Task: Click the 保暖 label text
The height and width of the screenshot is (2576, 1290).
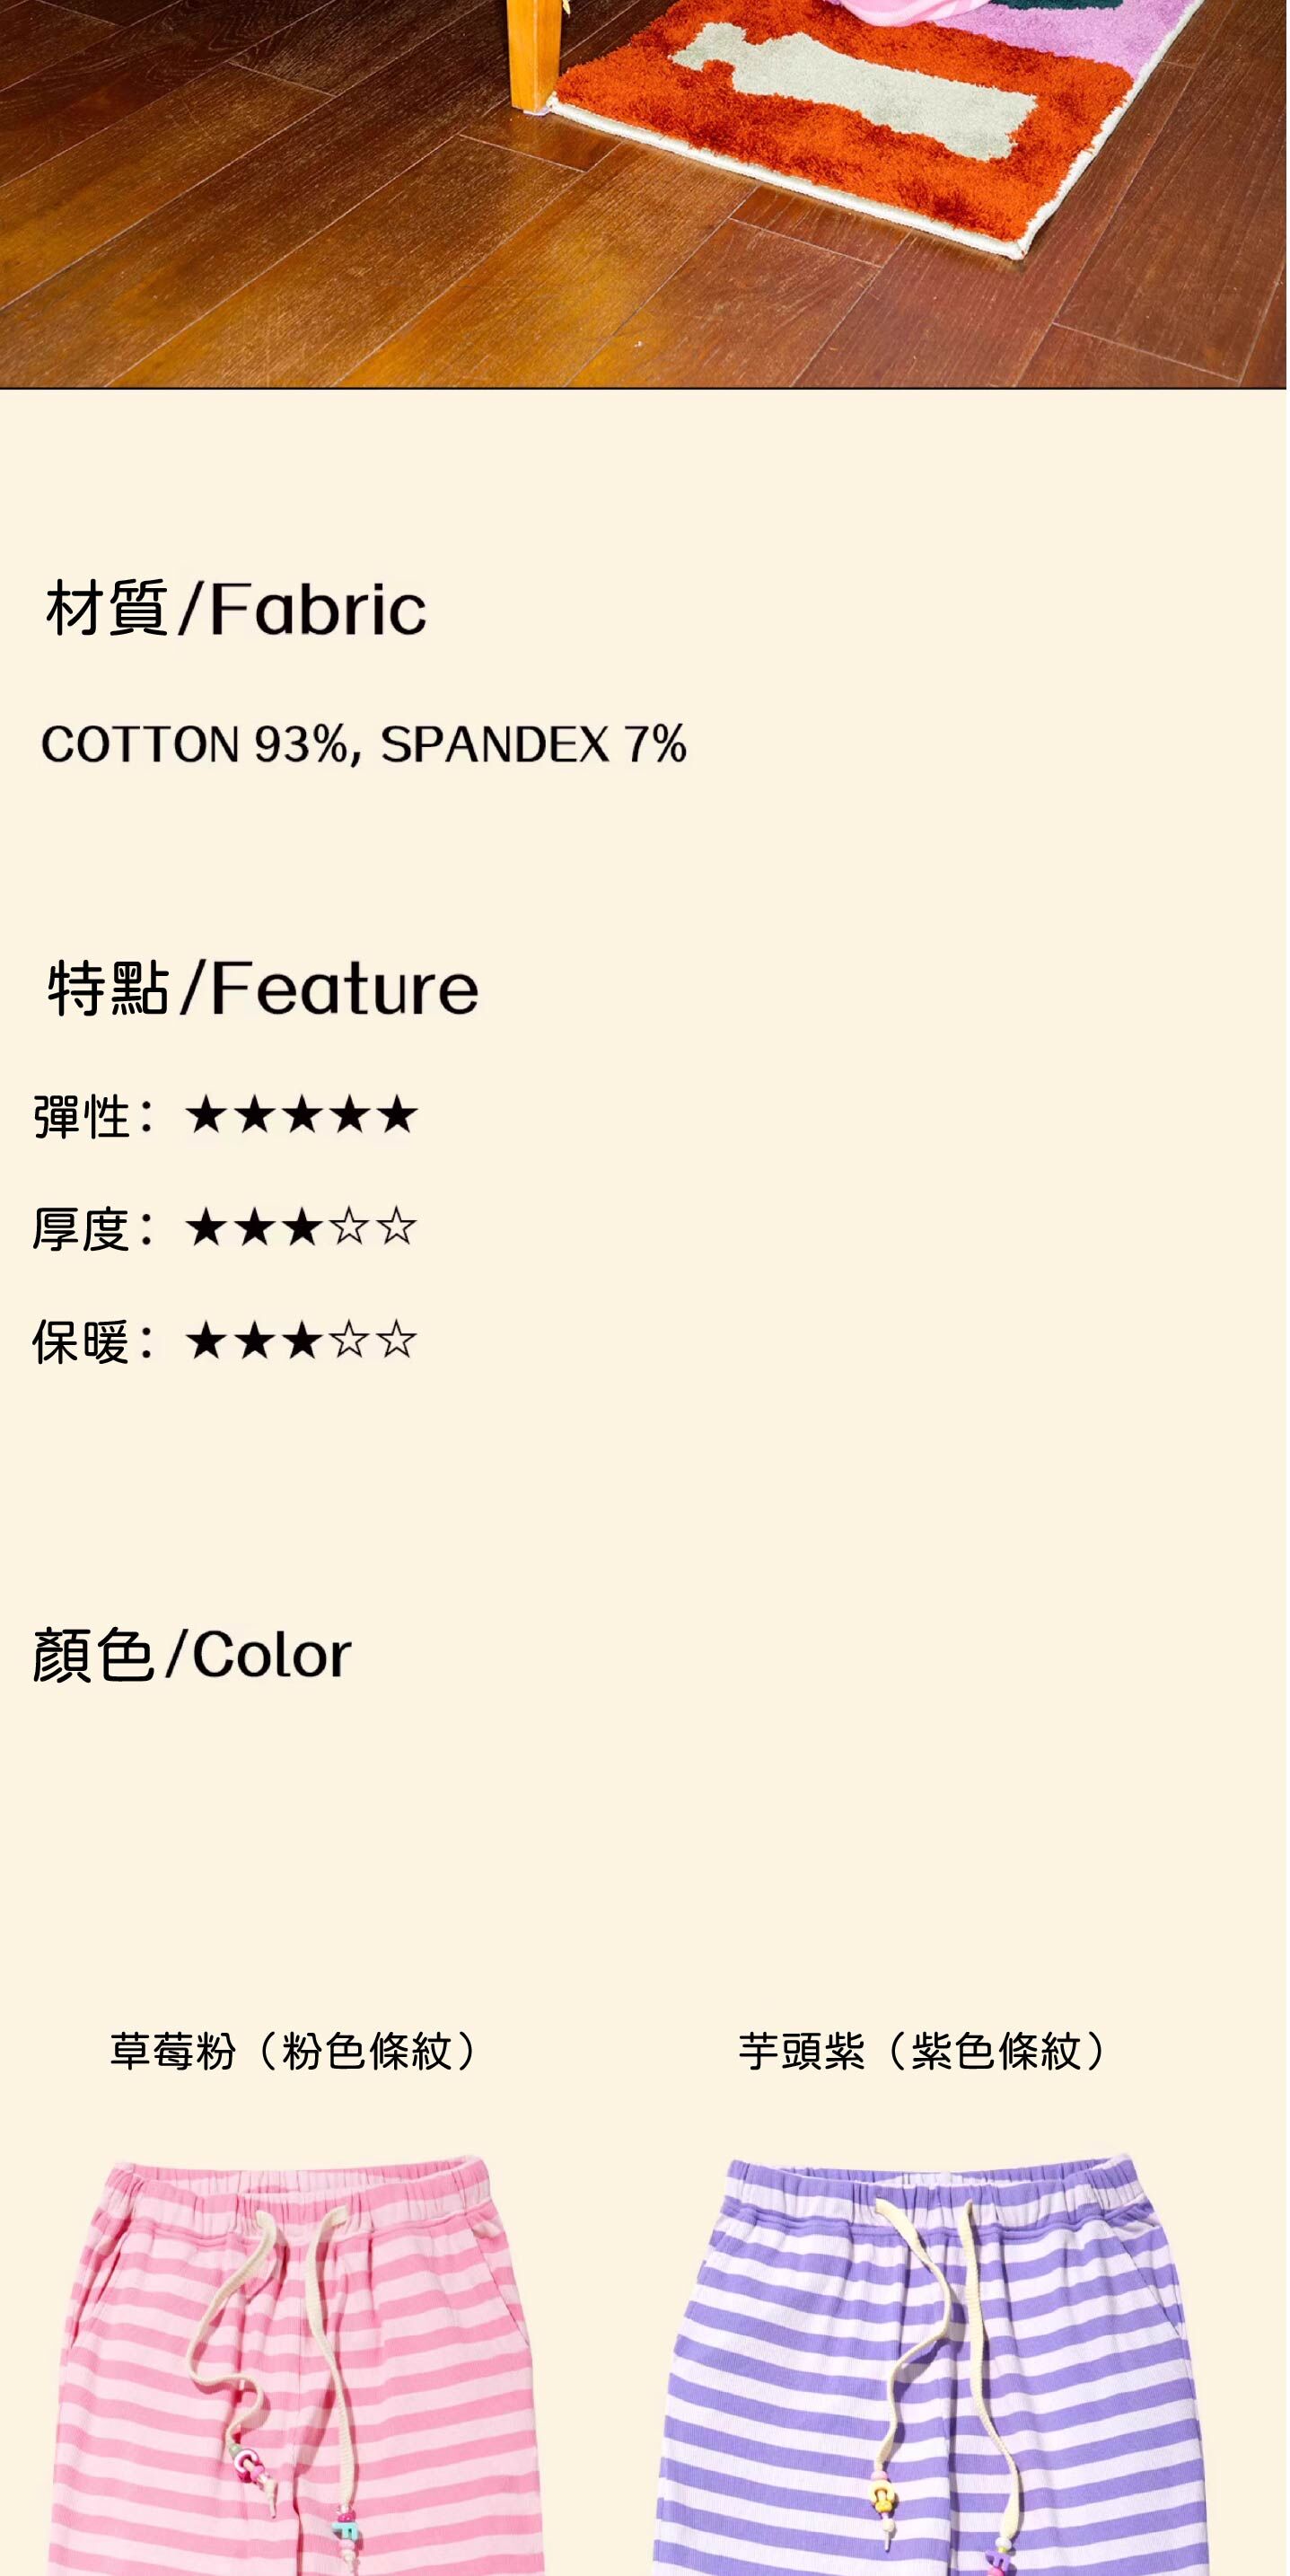Action: point(82,1341)
